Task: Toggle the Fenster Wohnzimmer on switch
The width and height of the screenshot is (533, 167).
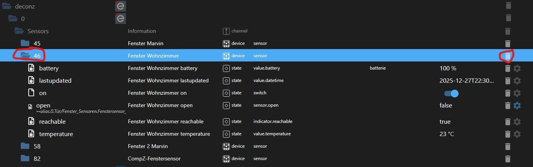Action: (451, 93)
